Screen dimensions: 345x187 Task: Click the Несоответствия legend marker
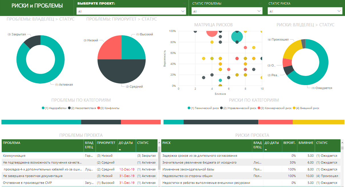[69, 108]
